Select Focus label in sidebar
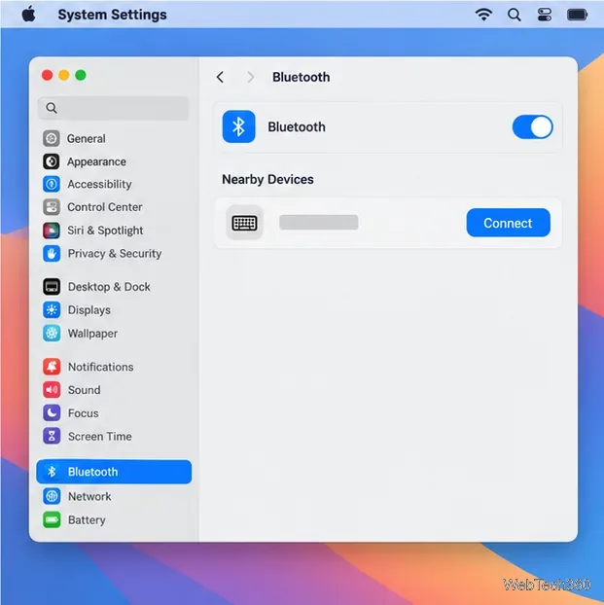This screenshot has height=605, width=604. 84,413
